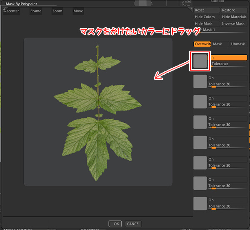250x230 pixels.
Task: Toggle Hide Colors
Action: pyautogui.click(x=206, y=17)
